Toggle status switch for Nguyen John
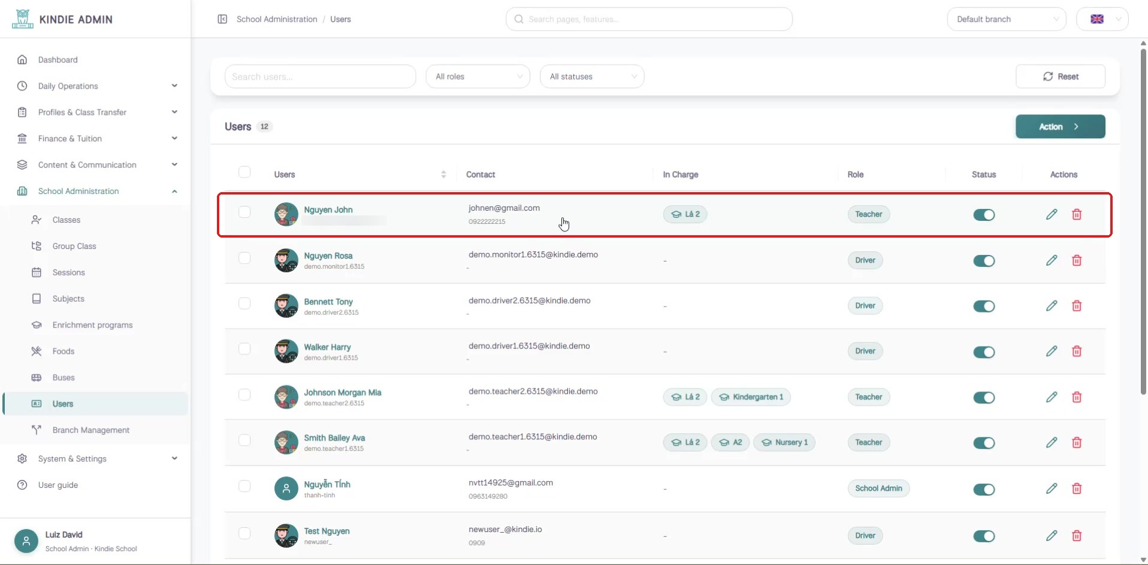The image size is (1148, 565). click(984, 215)
